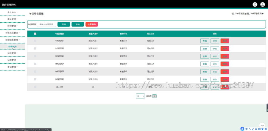
Task: Check the checkbox for row 高三5班
Action: point(35,87)
